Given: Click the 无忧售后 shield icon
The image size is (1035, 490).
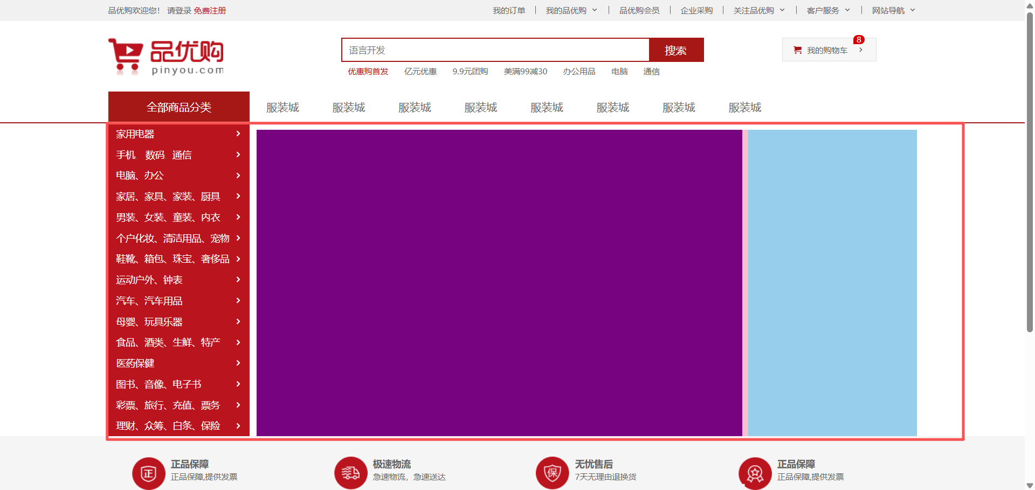Looking at the screenshot, I should 552,473.
